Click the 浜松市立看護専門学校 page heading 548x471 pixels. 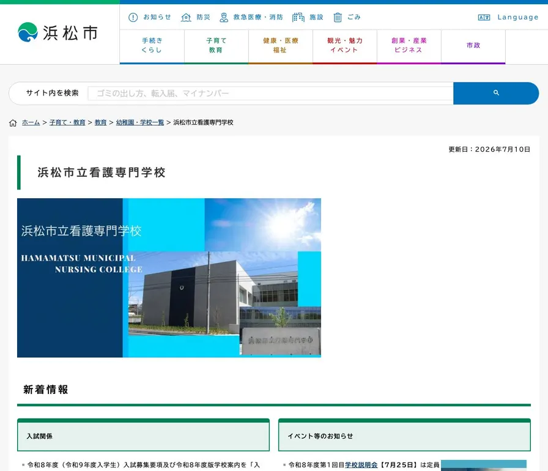(102, 172)
